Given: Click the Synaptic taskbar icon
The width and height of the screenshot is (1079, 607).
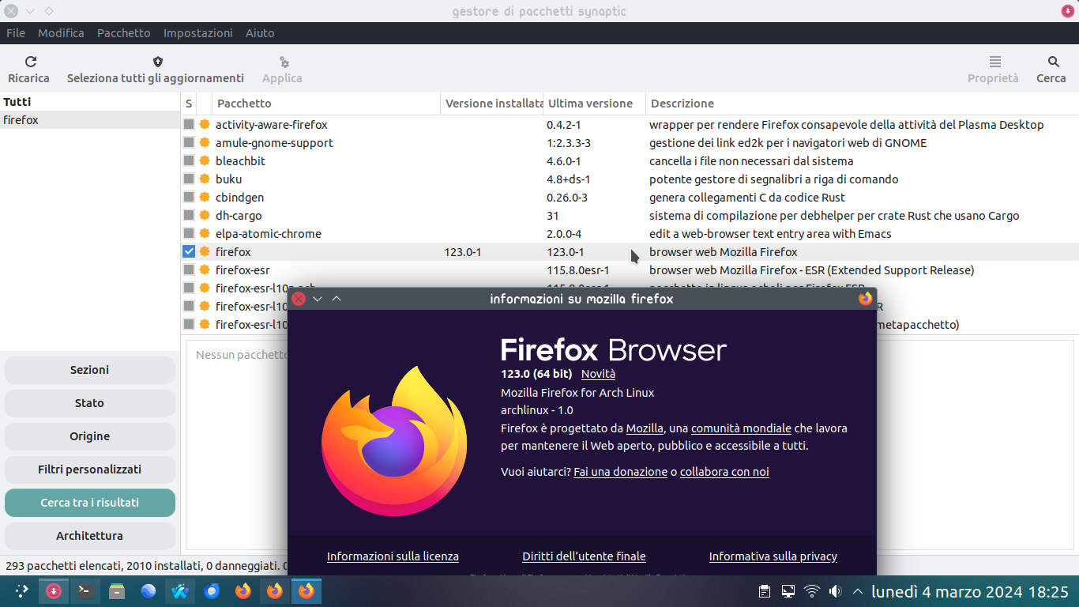Looking at the screenshot, I should coord(54,591).
